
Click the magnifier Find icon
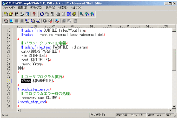pos(81,14)
